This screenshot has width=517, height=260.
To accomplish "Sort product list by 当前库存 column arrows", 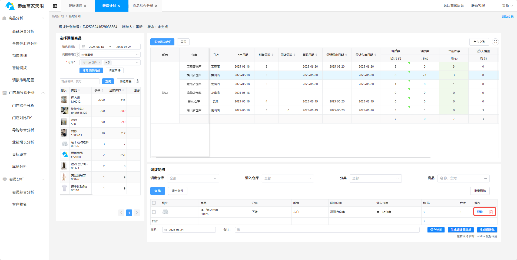I will click(x=123, y=91).
